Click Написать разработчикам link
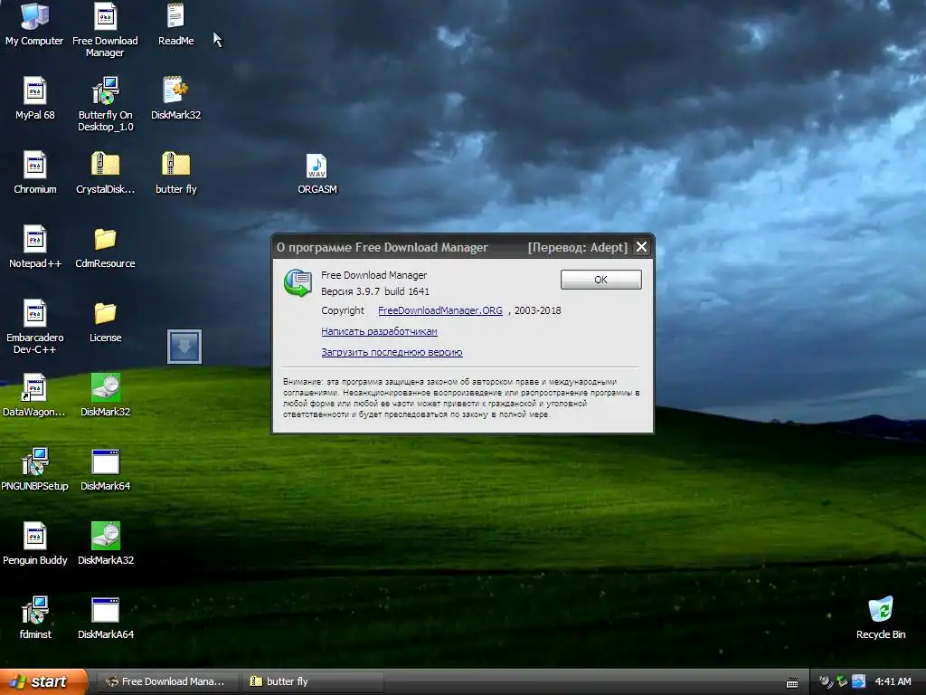Viewport: 926px width, 695px height. 379,331
